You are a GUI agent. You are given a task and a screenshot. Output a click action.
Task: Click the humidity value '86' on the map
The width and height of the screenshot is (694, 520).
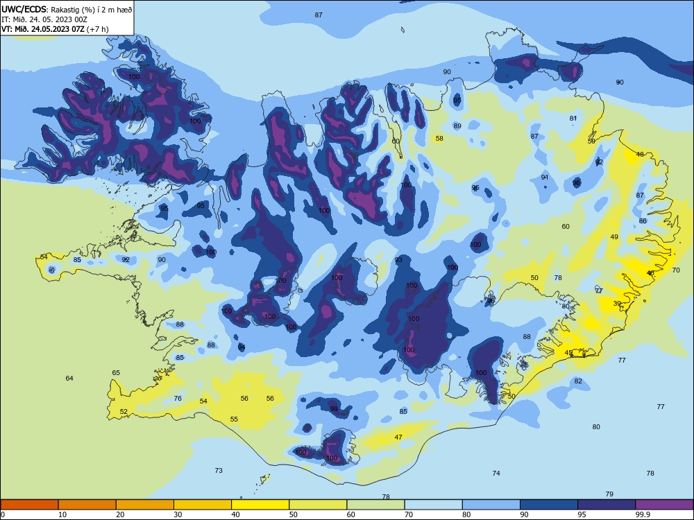pyautogui.click(x=643, y=220)
